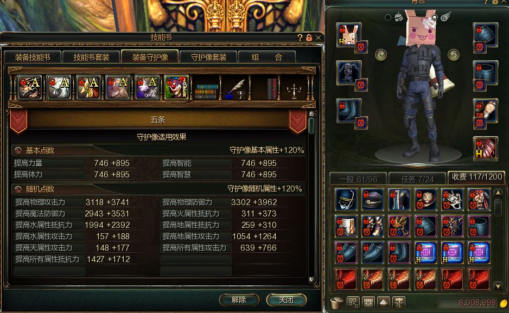Viewport: 509px width, 313px height.
Task: Click the police cap item in inventory
Action: (373, 199)
